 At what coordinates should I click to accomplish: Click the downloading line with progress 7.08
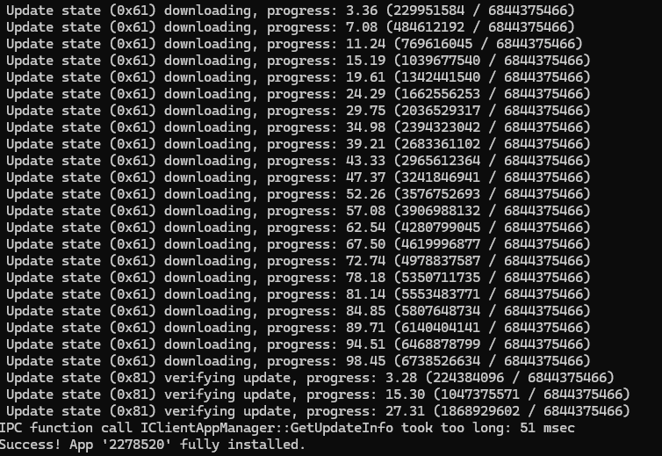(x=291, y=27)
